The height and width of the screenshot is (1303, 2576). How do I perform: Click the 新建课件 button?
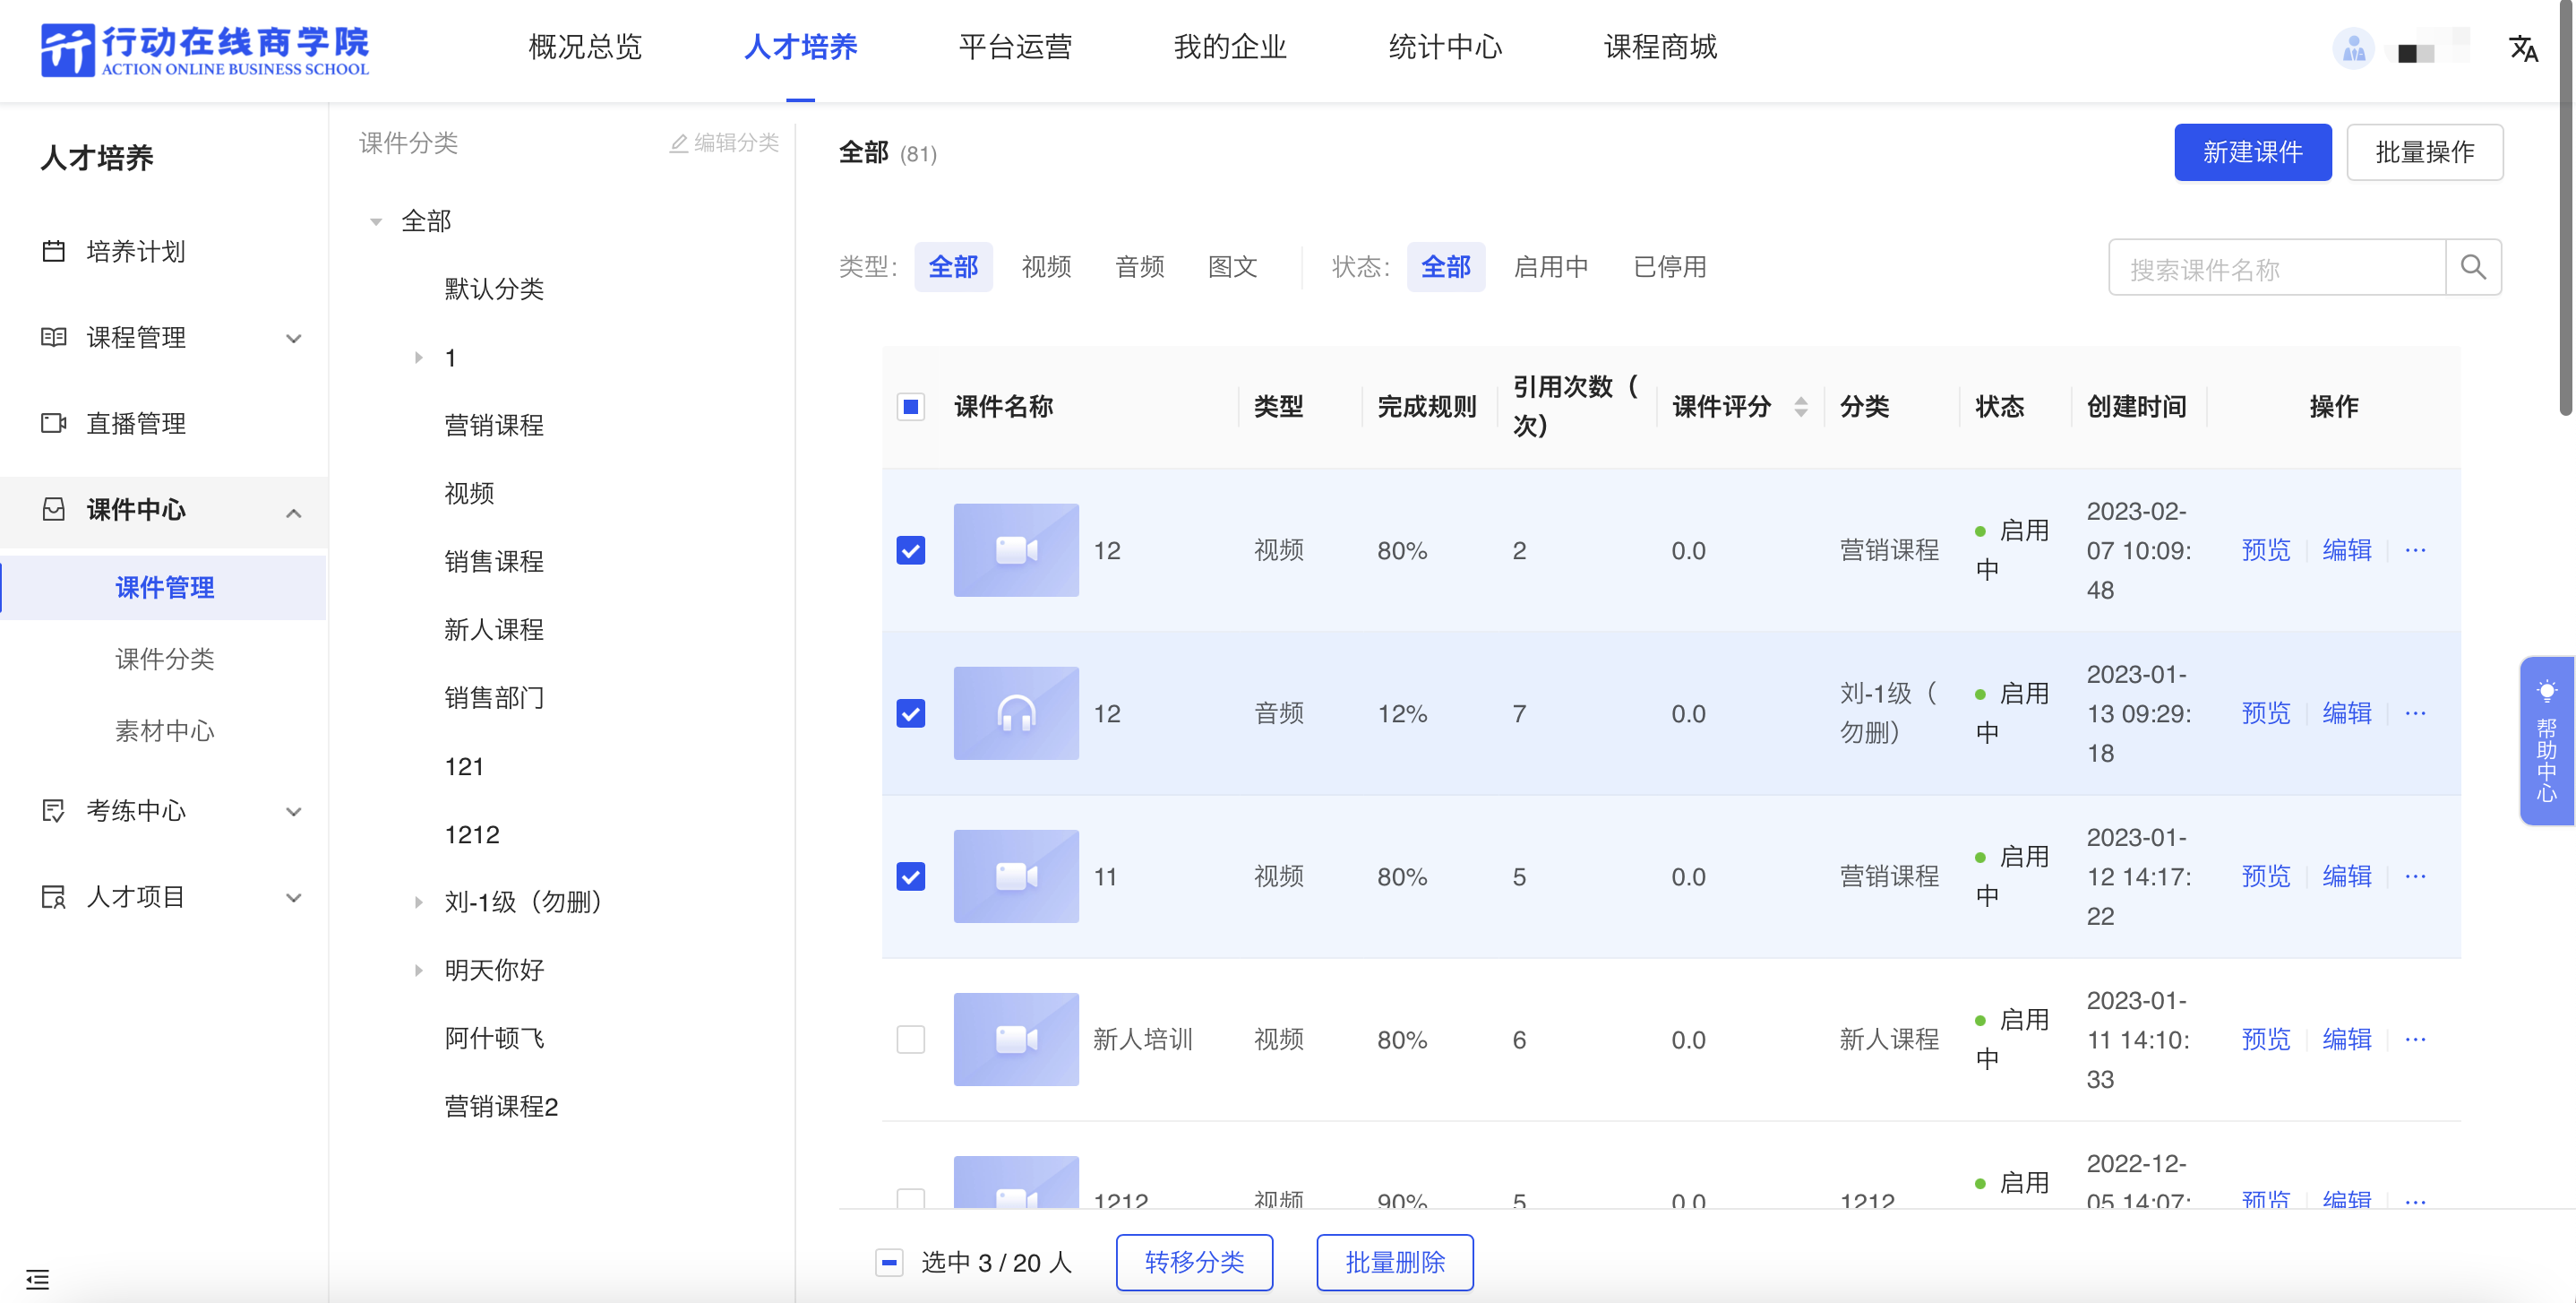[x=2252, y=152]
